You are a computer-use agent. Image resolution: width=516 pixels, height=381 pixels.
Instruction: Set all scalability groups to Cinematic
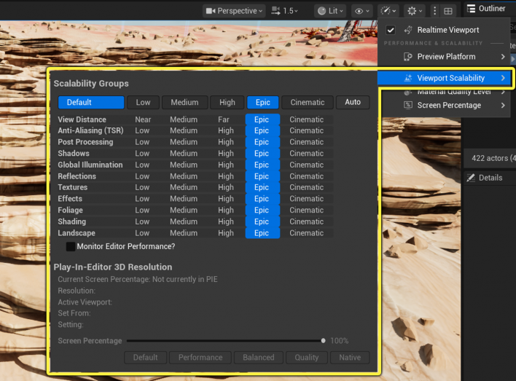[x=308, y=102]
